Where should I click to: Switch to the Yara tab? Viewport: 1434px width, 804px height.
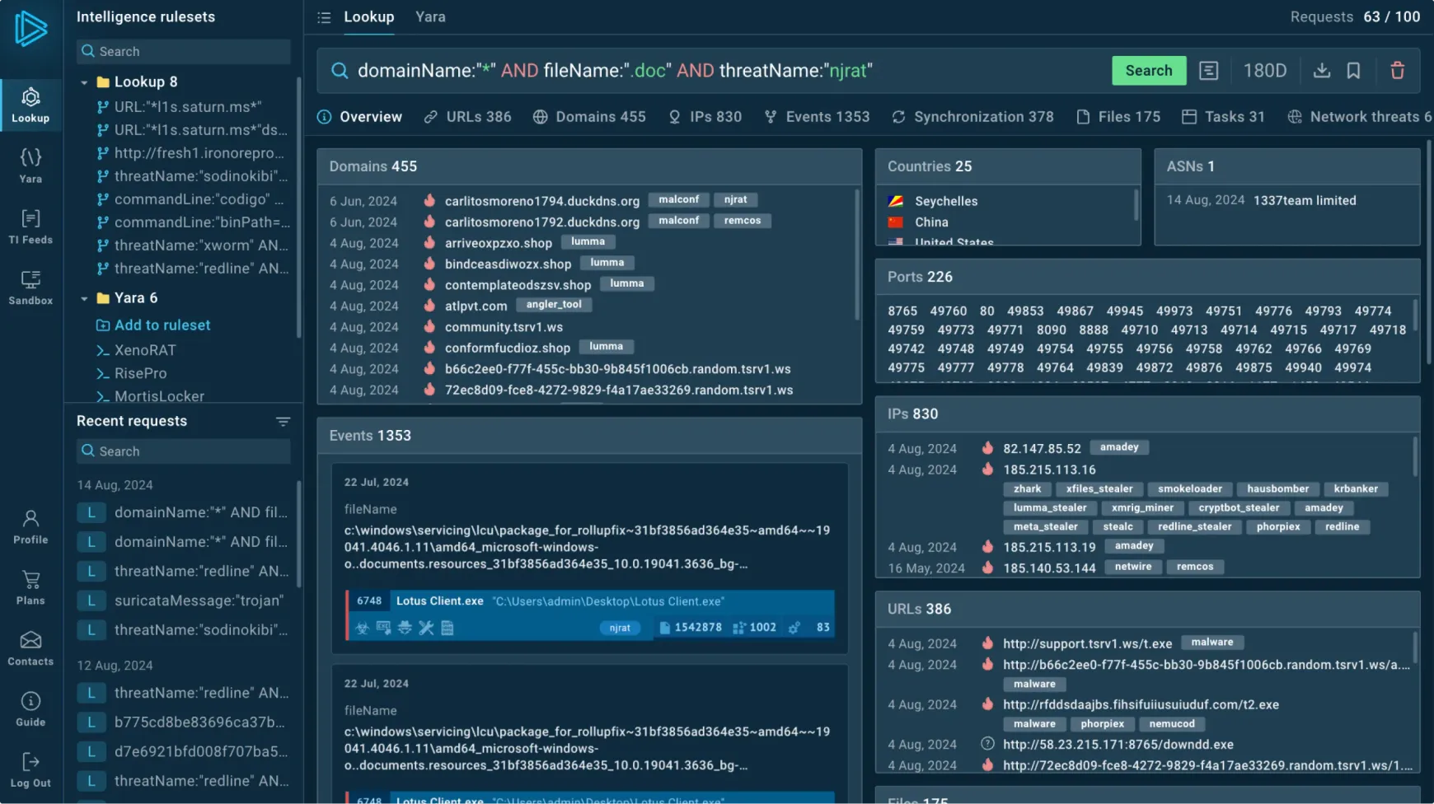point(430,16)
